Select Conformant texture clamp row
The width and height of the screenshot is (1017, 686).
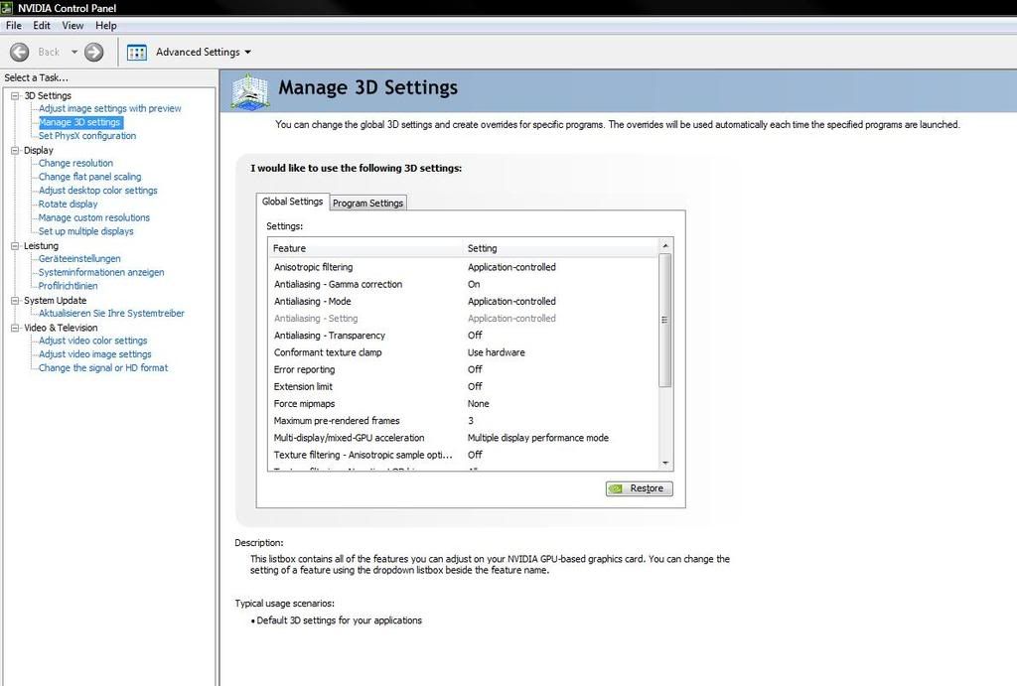(x=463, y=352)
